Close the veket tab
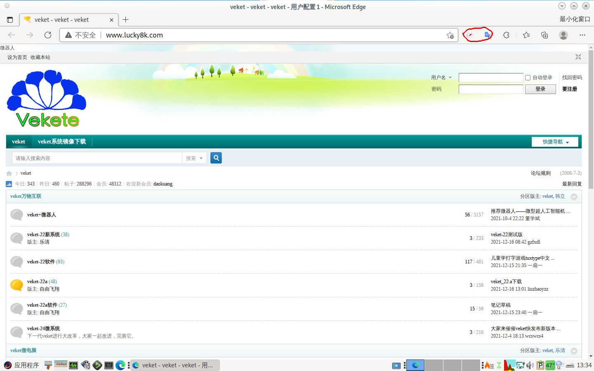The width and height of the screenshot is (594, 371). tap(111, 20)
